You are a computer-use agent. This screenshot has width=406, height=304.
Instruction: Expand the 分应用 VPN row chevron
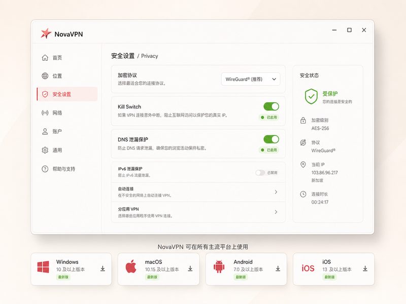click(x=276, y=212)
